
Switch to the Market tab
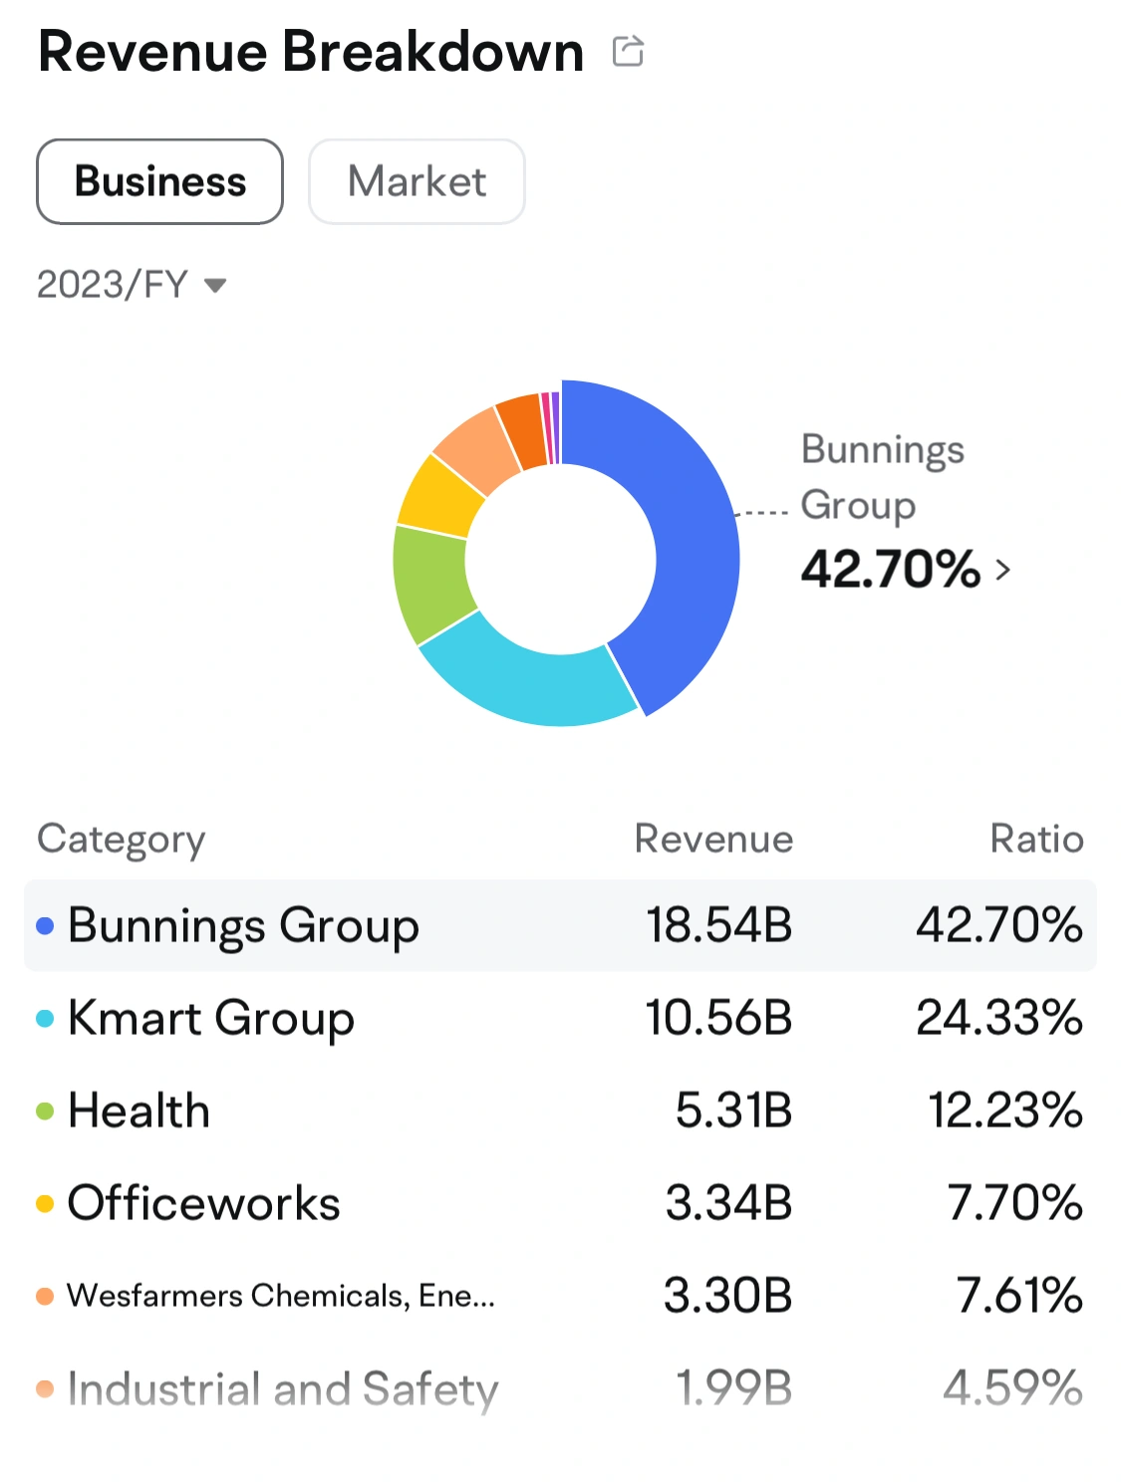(x=417, y=181)
